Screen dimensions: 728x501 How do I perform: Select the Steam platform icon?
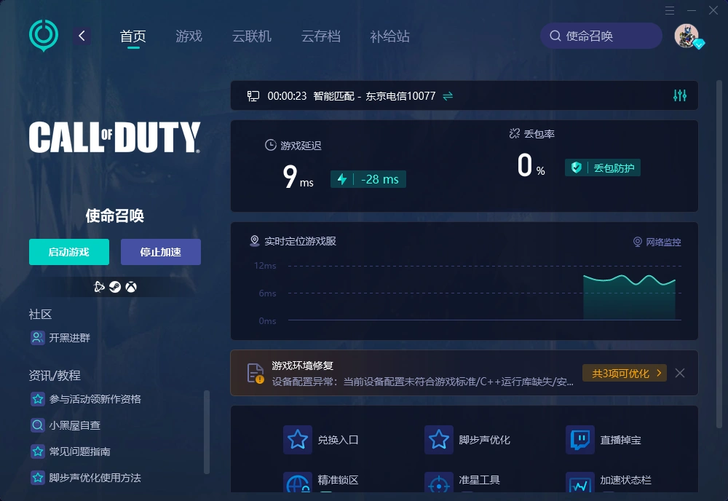(115, 287)
